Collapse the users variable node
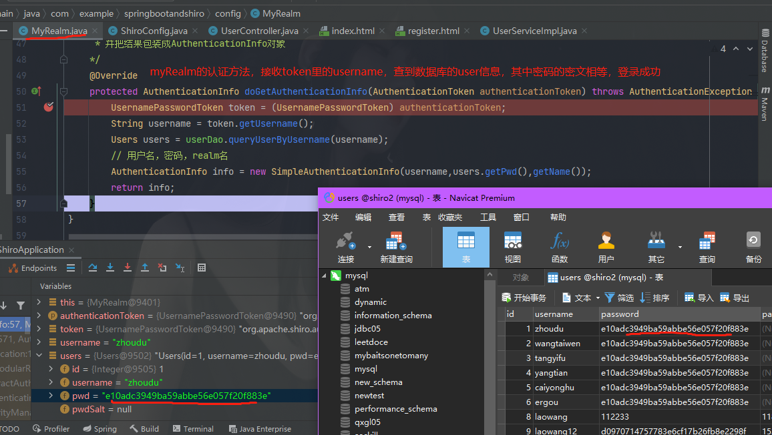Screen dimensions: 772x435 (39, 356)
